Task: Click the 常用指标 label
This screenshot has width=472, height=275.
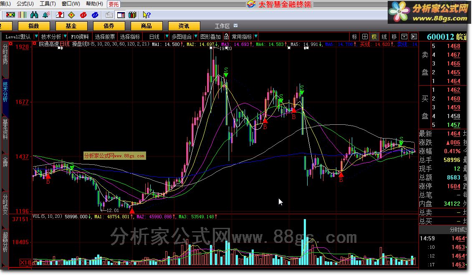Action: (242, 37)
